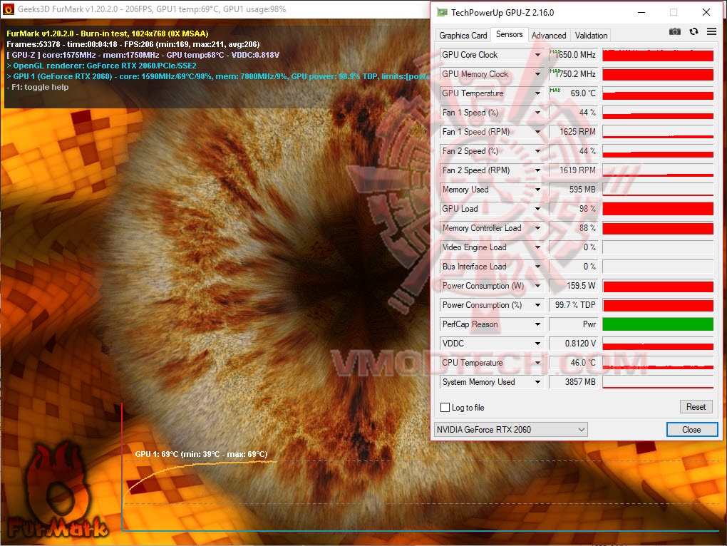The height and width of the screenshot is (546, 727).
Task: Click the FurMark app icon in title bar
Action: (9, 9)
